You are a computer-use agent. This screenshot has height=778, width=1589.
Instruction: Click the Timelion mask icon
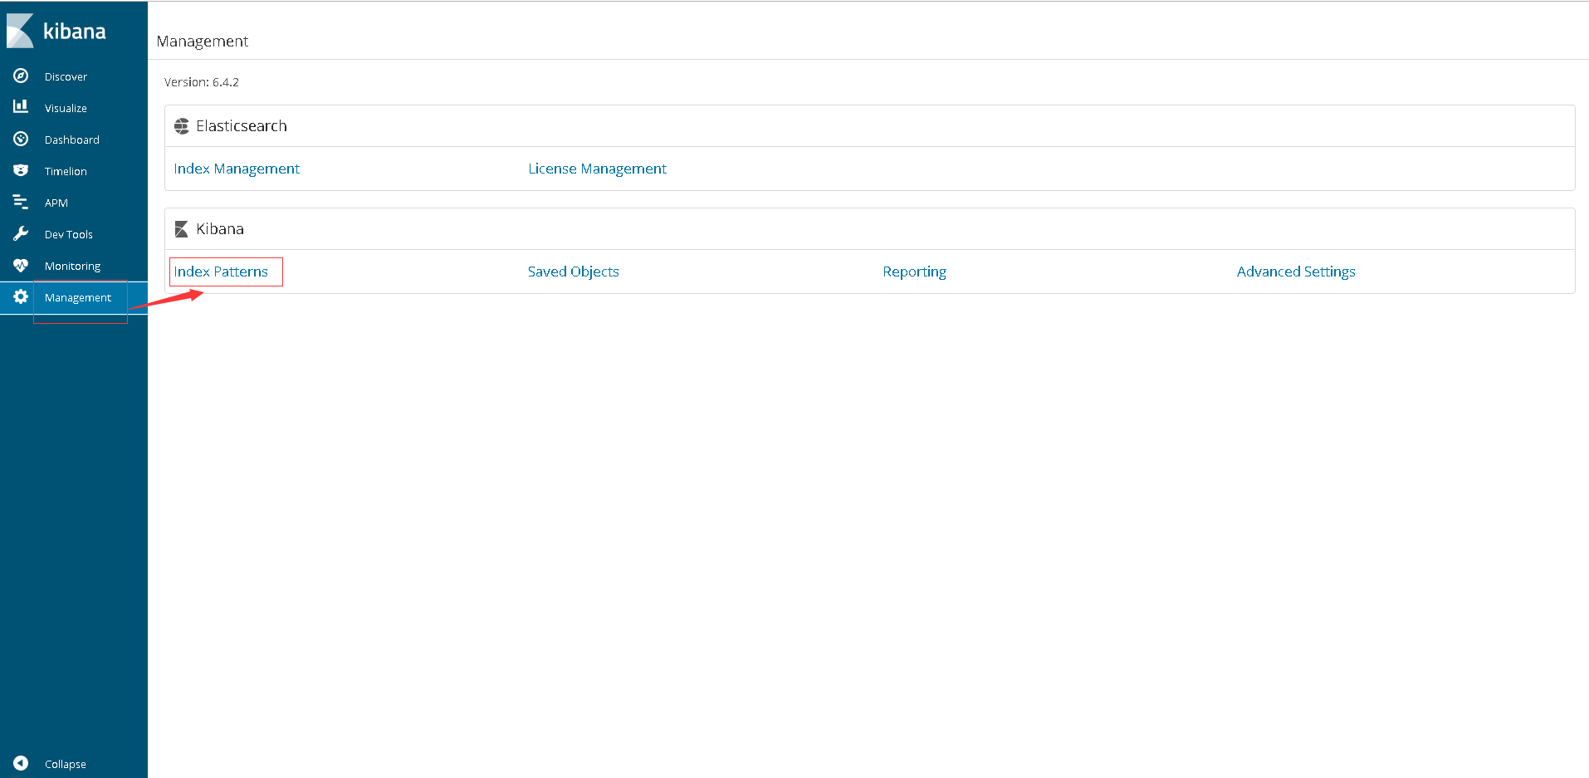[21, 170]
